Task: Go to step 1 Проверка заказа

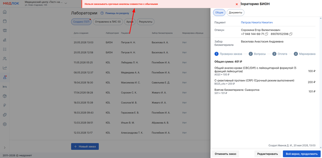Action: 228,54
